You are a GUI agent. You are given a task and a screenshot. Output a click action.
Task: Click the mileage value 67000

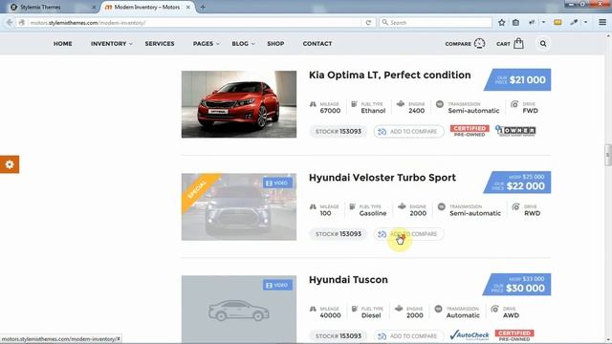click(x=330, y=111)
